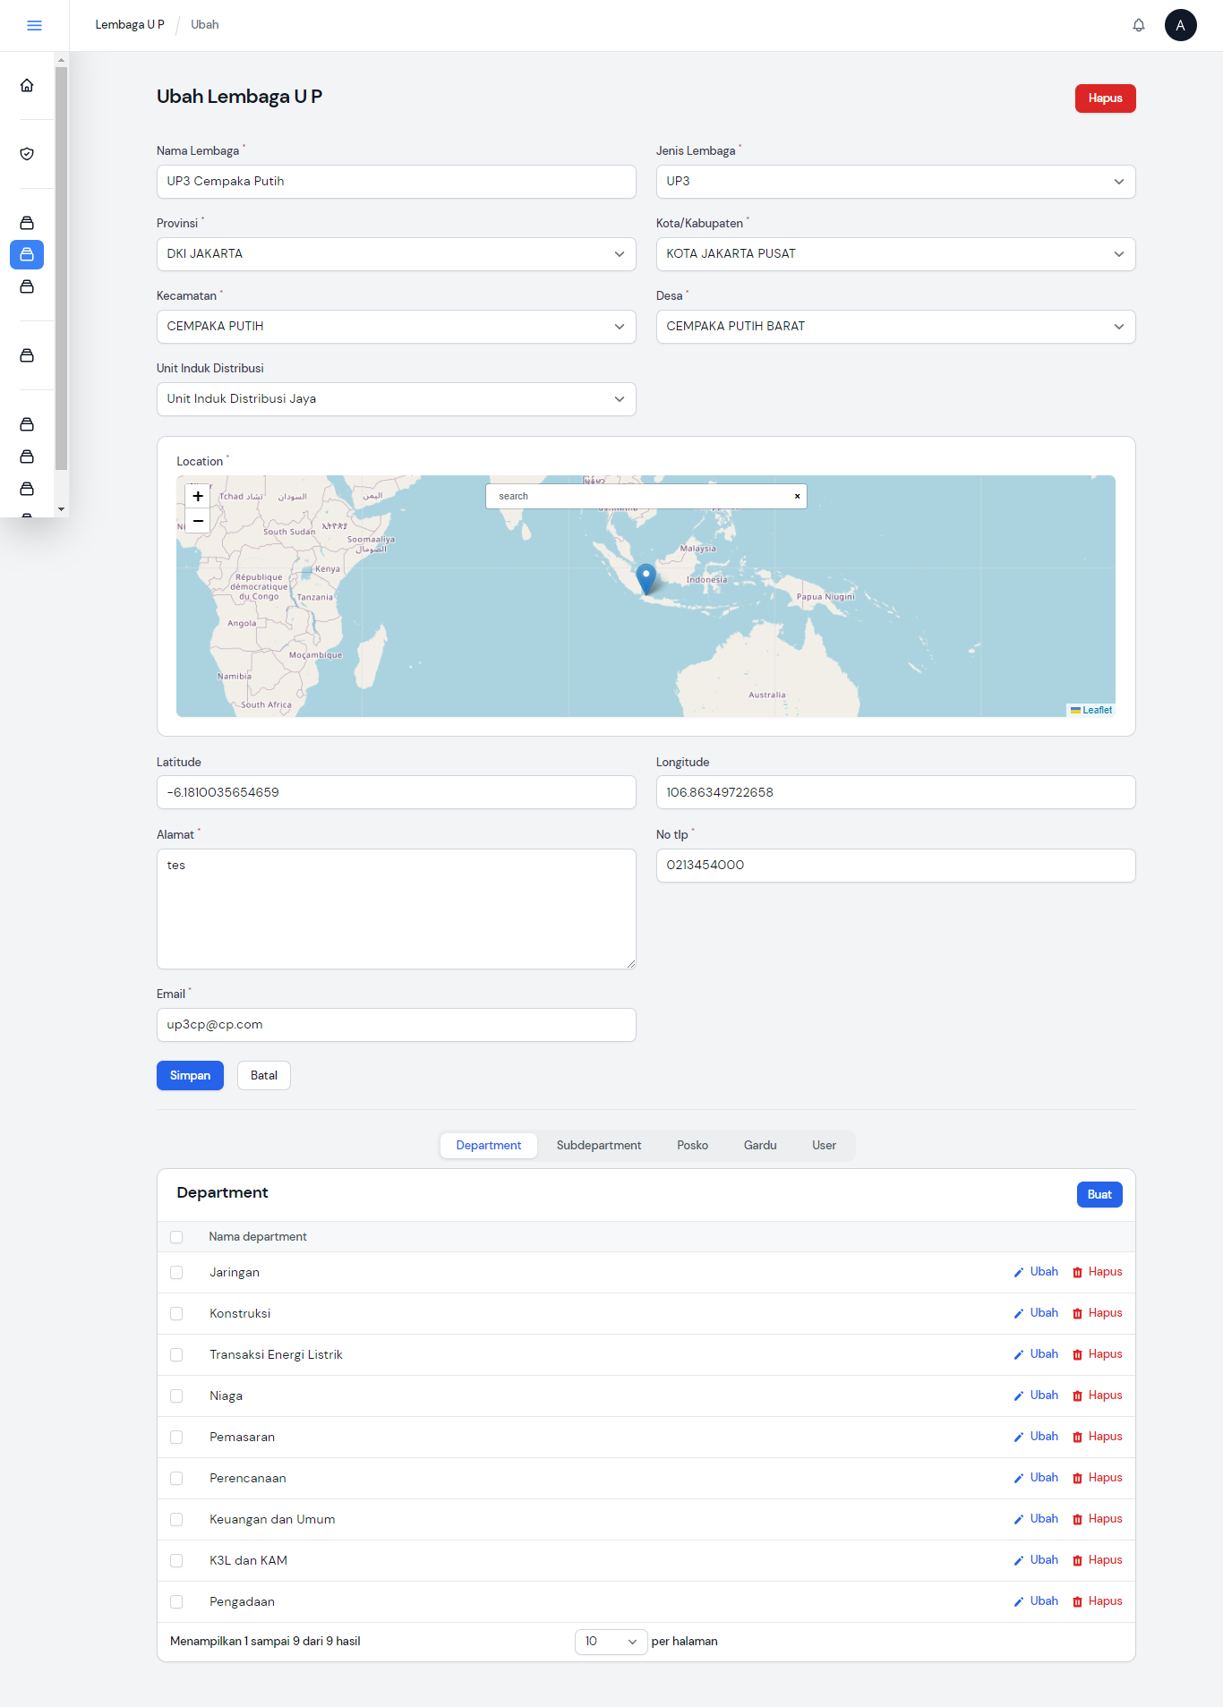
Task: Open the home icon in sidebar
Action: pos(27,85)
